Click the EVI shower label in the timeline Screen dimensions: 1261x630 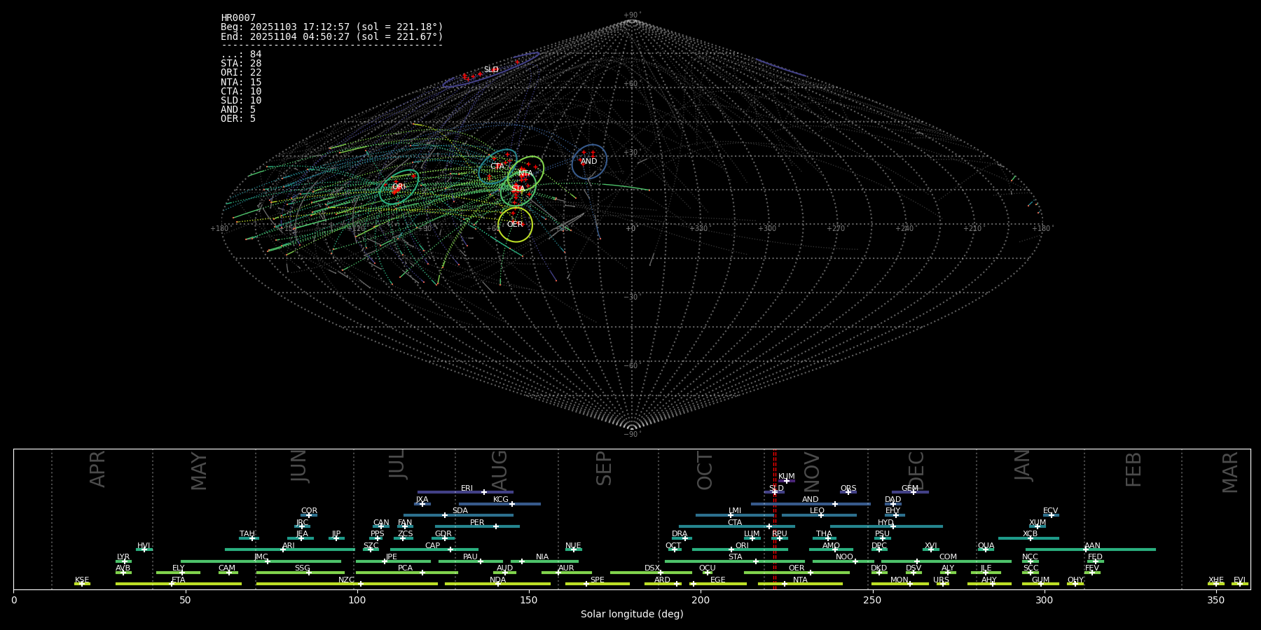coord(1239,580)
